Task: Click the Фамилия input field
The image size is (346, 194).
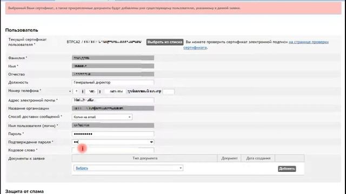Action: tap(113, 58)
